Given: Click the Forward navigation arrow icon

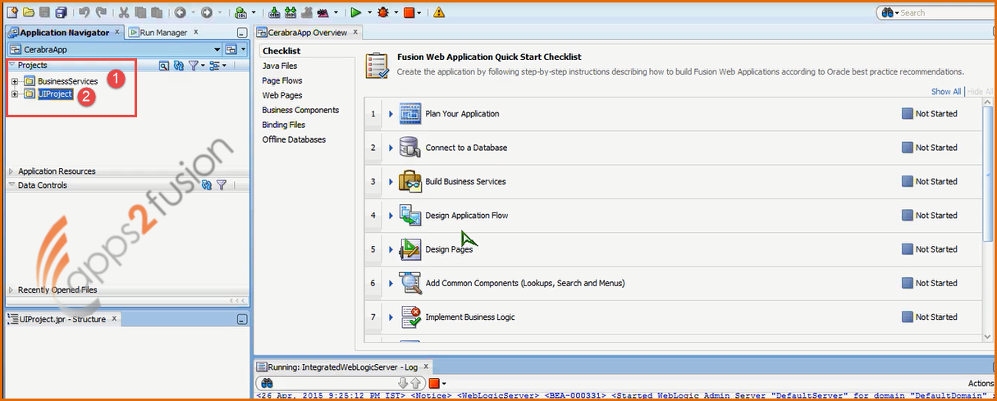Looking at the screenshot, I should (206, 12).
